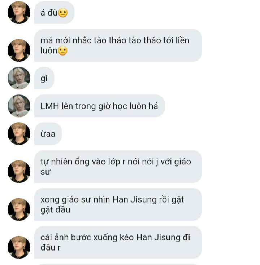Select the "ừaa" message bubble

48,134
